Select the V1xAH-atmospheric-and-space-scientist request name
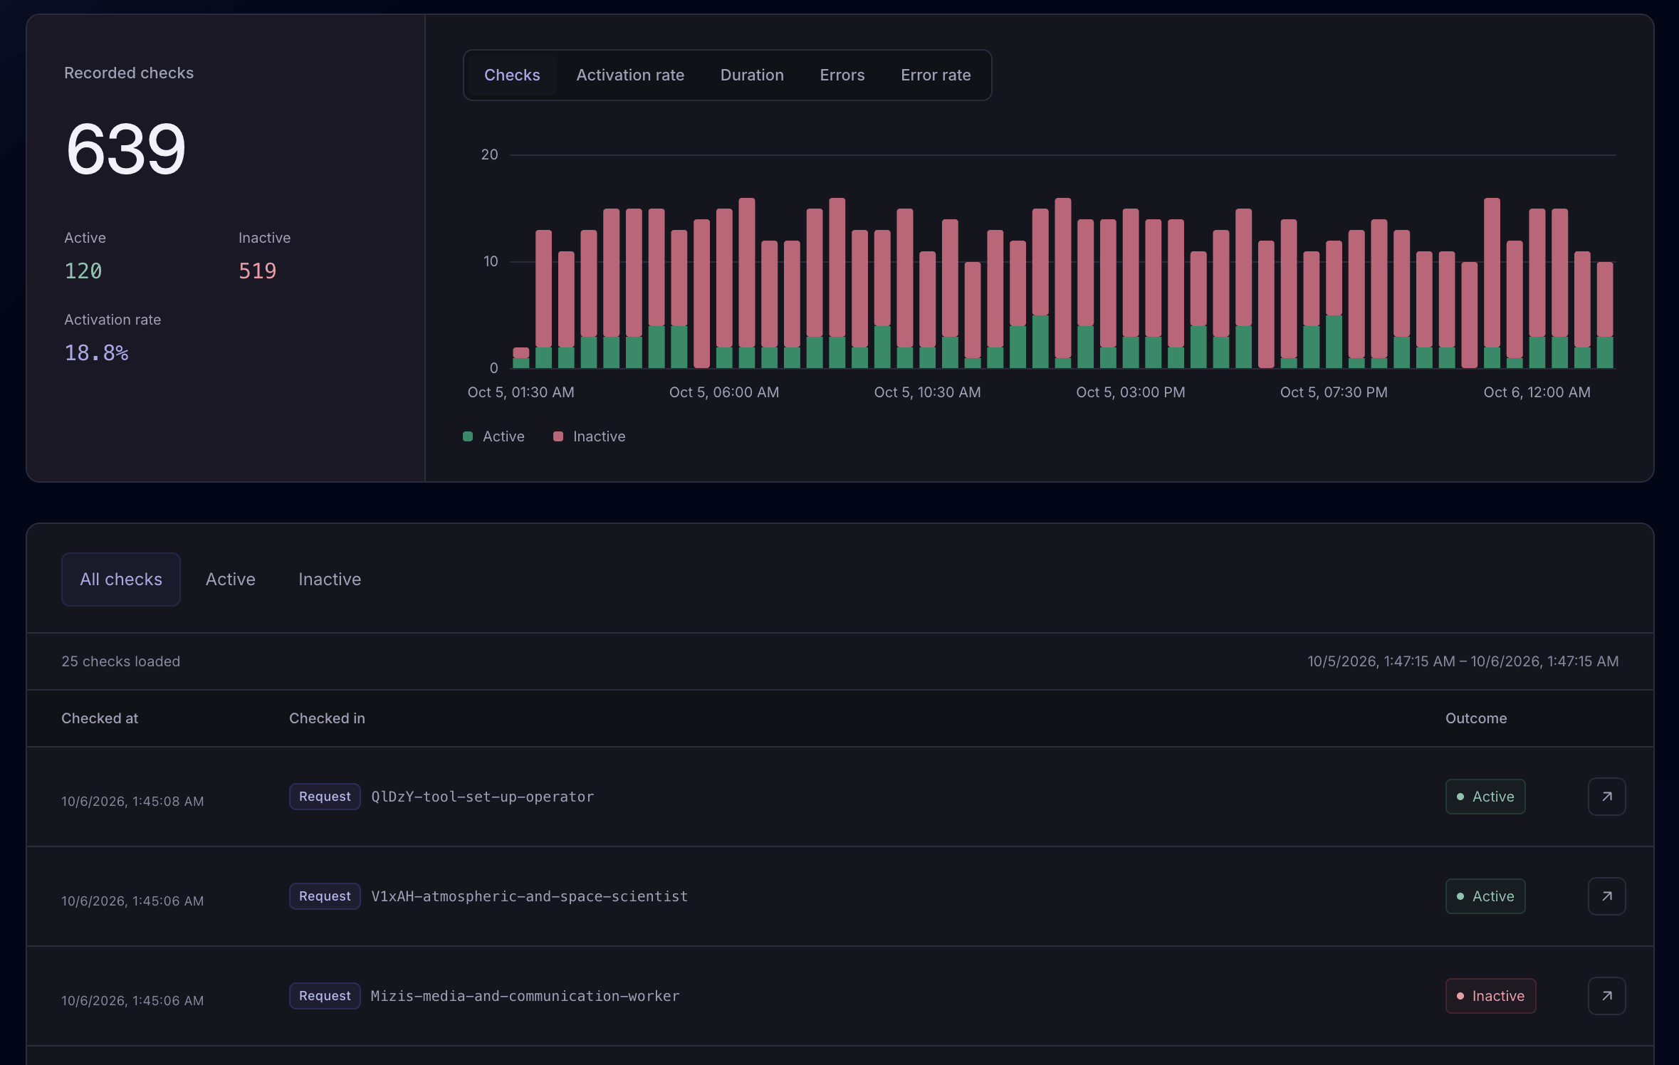The height and width of the screenshot is (1065, 1679). click(x=529, y=896)
